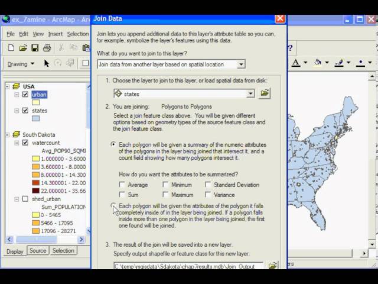Screen dimensions: 378x284
Task: Click the line color pen icon
Action: click(339, 63)
